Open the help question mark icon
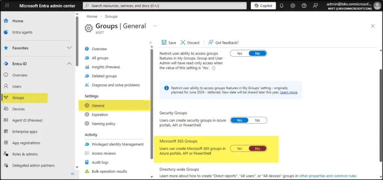 [304, 6]
